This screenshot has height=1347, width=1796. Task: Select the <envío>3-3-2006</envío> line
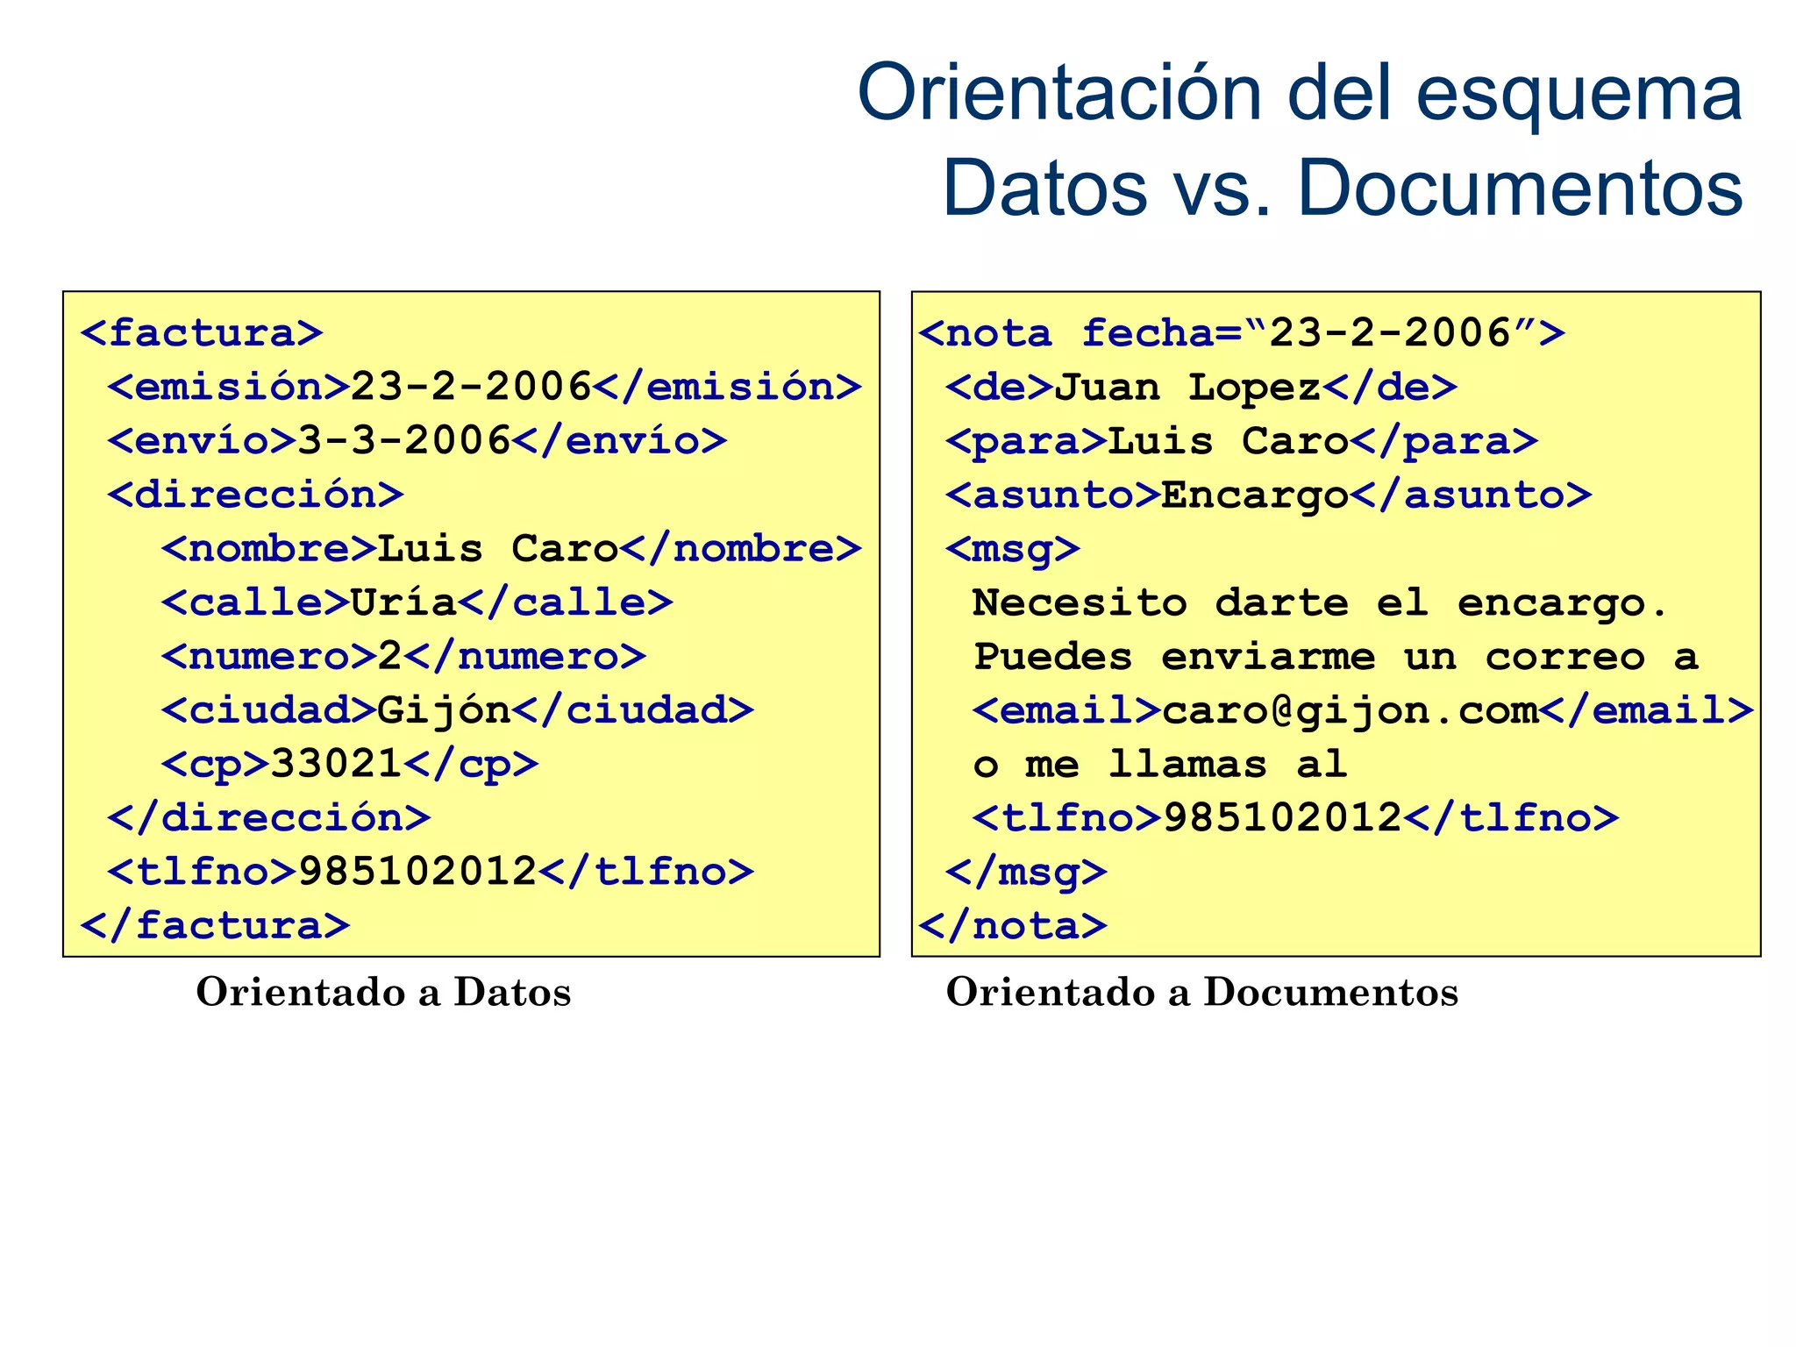click(x=417, y=440)
